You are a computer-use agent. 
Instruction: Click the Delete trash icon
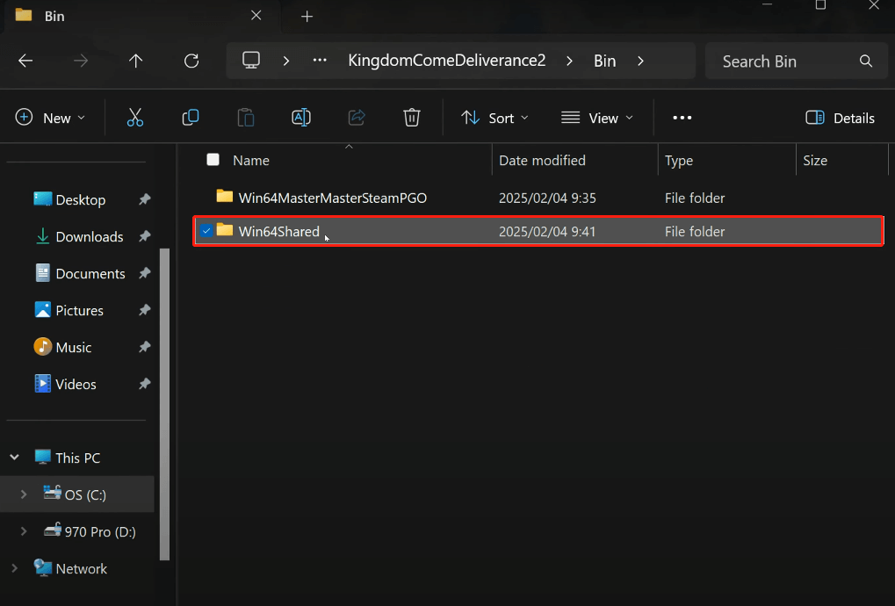412,118
